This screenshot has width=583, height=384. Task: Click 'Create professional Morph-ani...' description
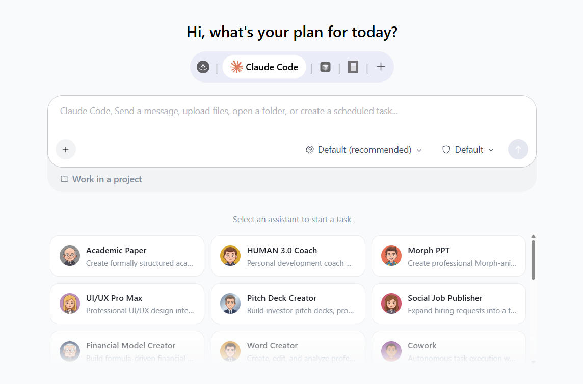(x=462, y=263)
